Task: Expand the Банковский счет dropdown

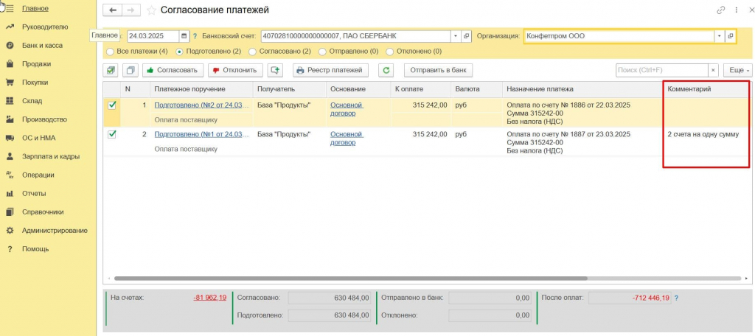Action: 456,36
